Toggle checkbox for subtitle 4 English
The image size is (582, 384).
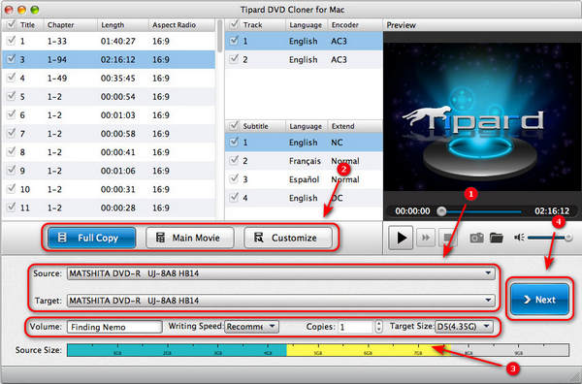(x=234, y=198)
